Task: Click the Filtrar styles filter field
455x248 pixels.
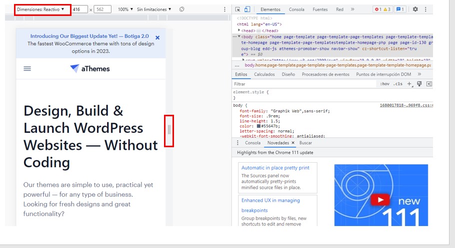Action: pos(304,84)
